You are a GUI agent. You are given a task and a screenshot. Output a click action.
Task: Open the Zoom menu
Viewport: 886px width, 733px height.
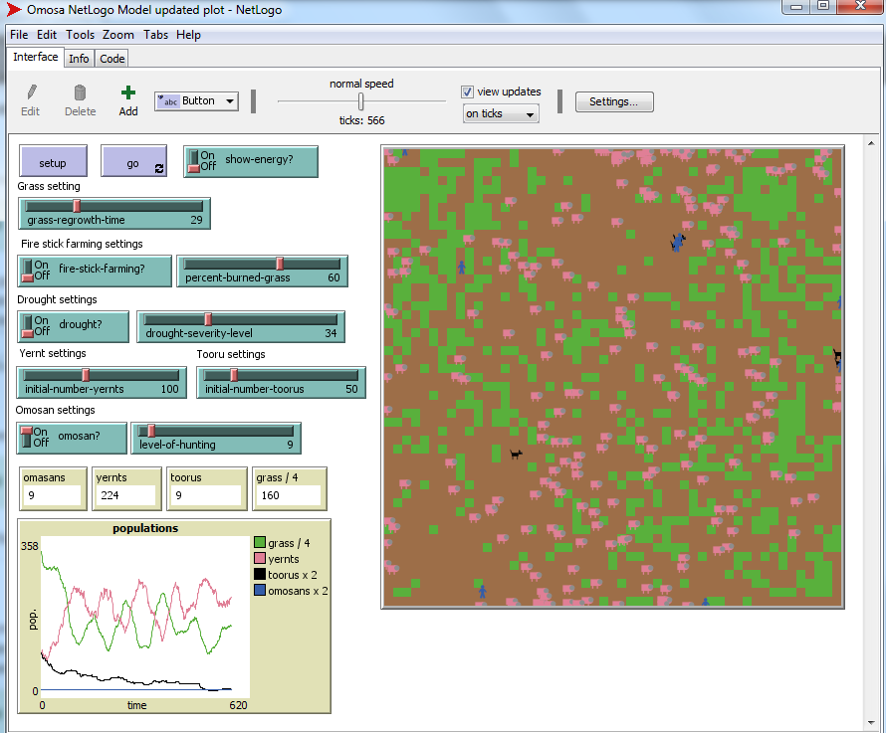[x=118, y=35]
